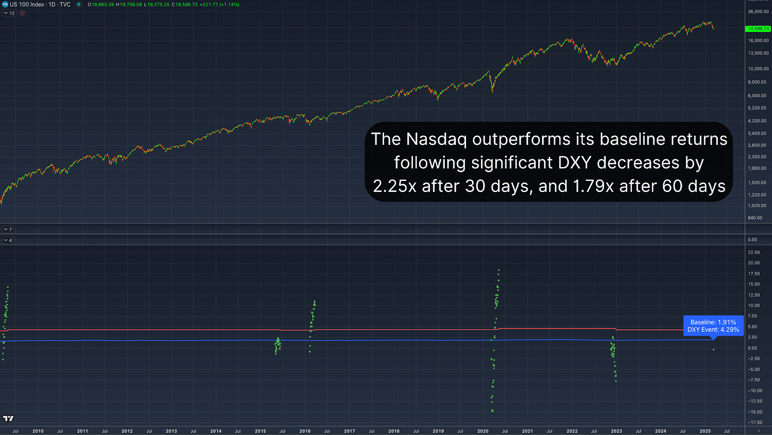Expand the collapsed pane legend showing 7
Screen dimensions: 772x435
[x=8, y=229]
